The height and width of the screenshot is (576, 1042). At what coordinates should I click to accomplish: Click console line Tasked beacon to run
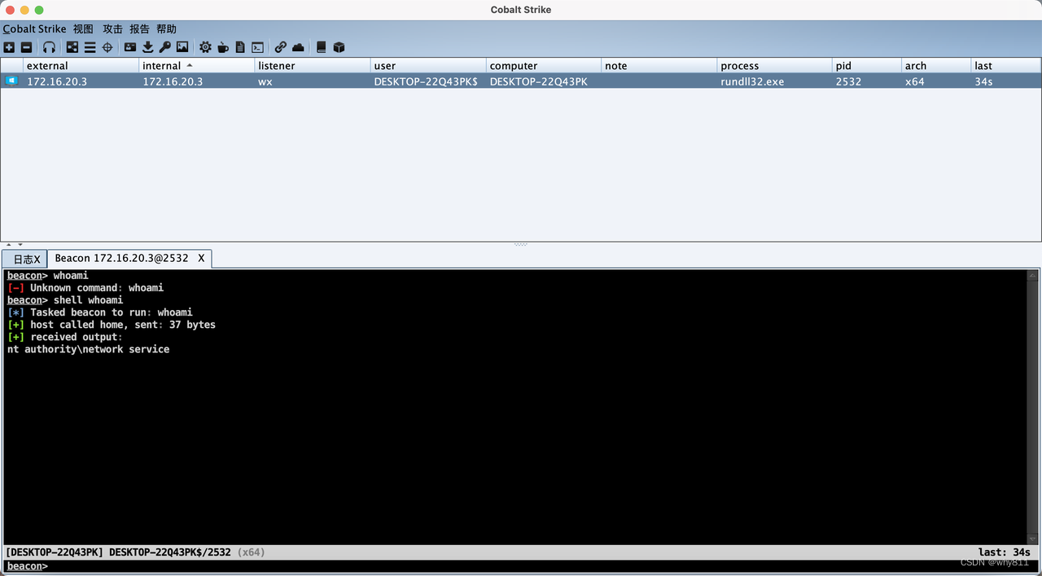(100, 312)
